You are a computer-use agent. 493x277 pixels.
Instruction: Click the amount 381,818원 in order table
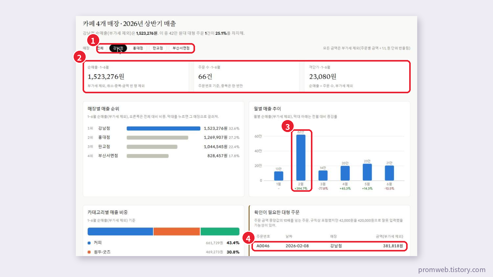pyautogui.click(x=393, y=246)
